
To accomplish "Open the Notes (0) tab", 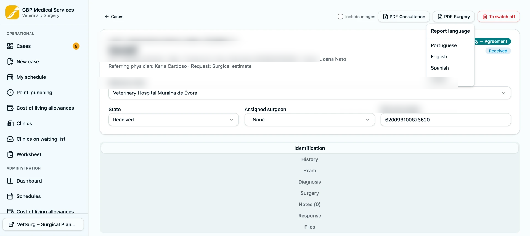I will pyautogui.click(x=309, y=204).
